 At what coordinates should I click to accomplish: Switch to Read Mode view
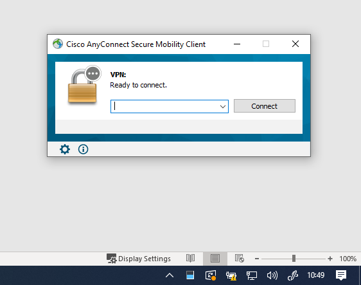point(190,259)
